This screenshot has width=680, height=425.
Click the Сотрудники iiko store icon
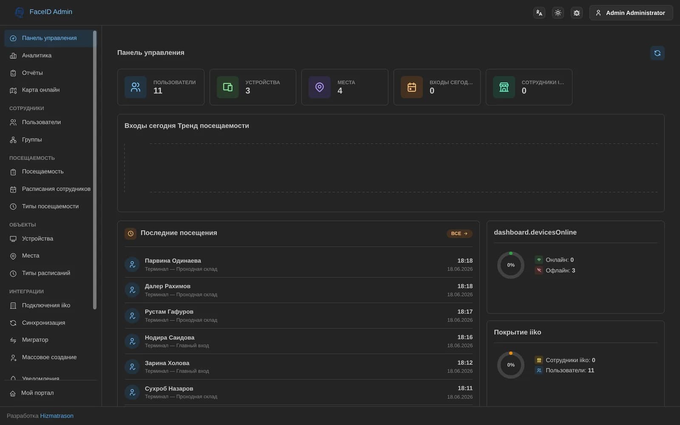[504, 87]
